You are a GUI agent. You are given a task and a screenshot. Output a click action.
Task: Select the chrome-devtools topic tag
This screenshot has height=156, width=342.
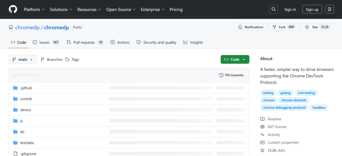[294, 100]
